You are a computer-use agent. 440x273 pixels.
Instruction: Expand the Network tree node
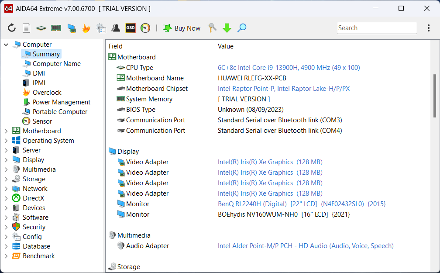[6, 188]
